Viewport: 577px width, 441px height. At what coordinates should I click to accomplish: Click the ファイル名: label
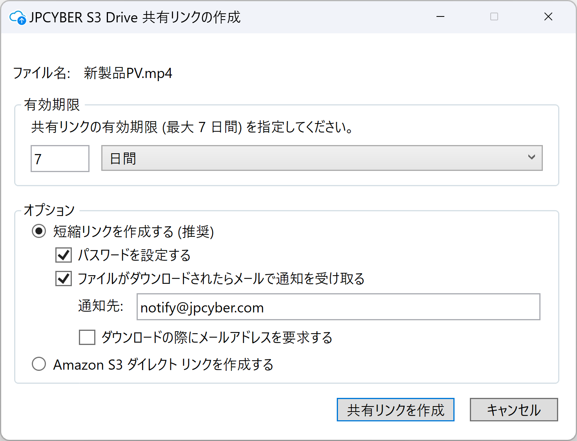(x=42, y=73)
